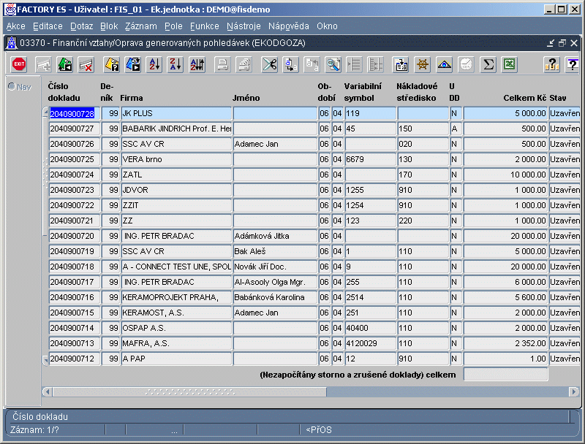Select the MAFRA, A.S. row firm cell
585x444 pixels.
176,343
